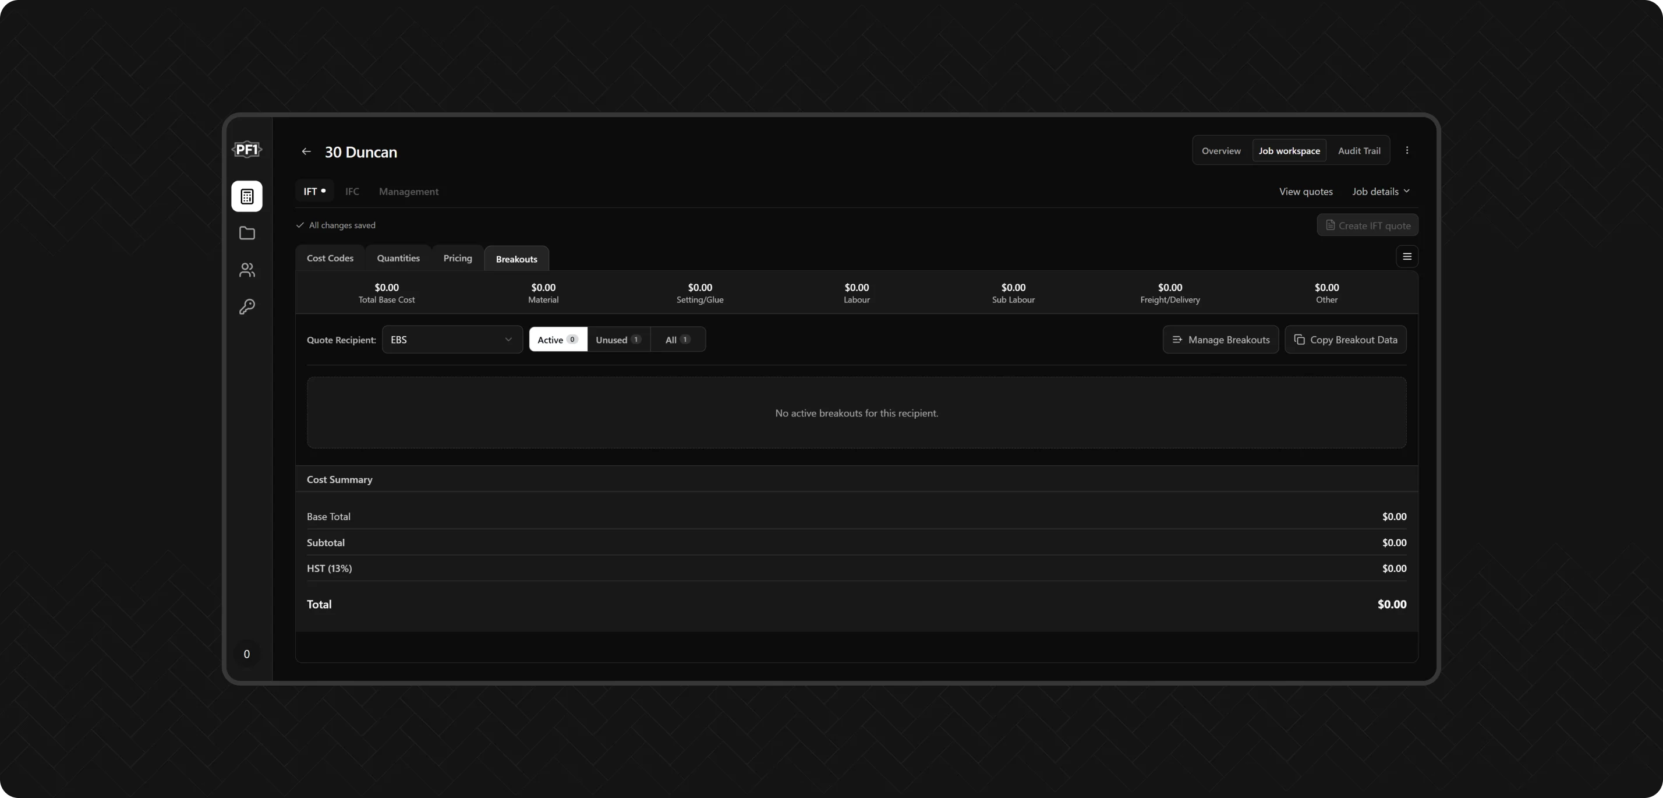Open the users icon in the sidebar

[247, 270]
